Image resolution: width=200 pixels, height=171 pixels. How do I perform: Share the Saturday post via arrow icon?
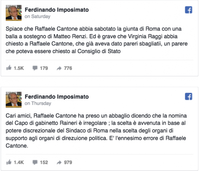pos(59,68)
